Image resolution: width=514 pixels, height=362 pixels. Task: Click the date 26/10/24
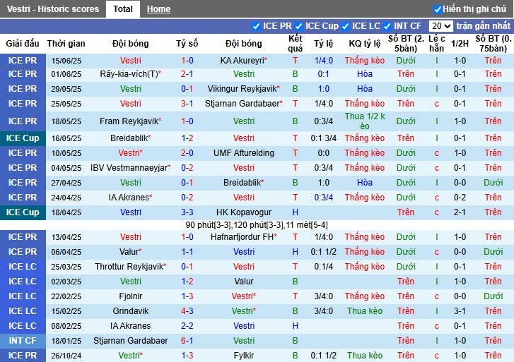tap(66, 356)
